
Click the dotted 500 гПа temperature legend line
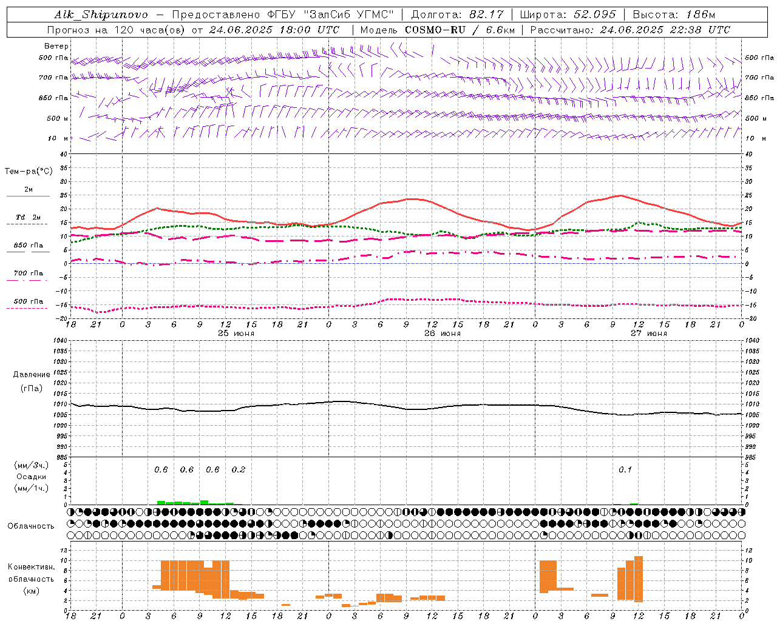click(x=28, y=309)
